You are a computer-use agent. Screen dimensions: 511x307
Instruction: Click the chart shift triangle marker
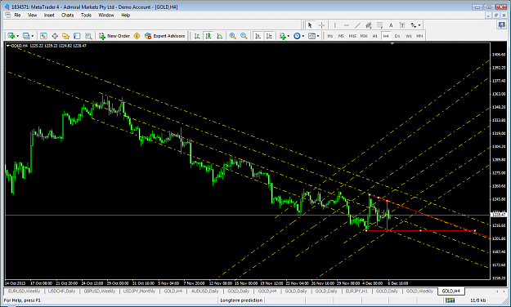392,43
